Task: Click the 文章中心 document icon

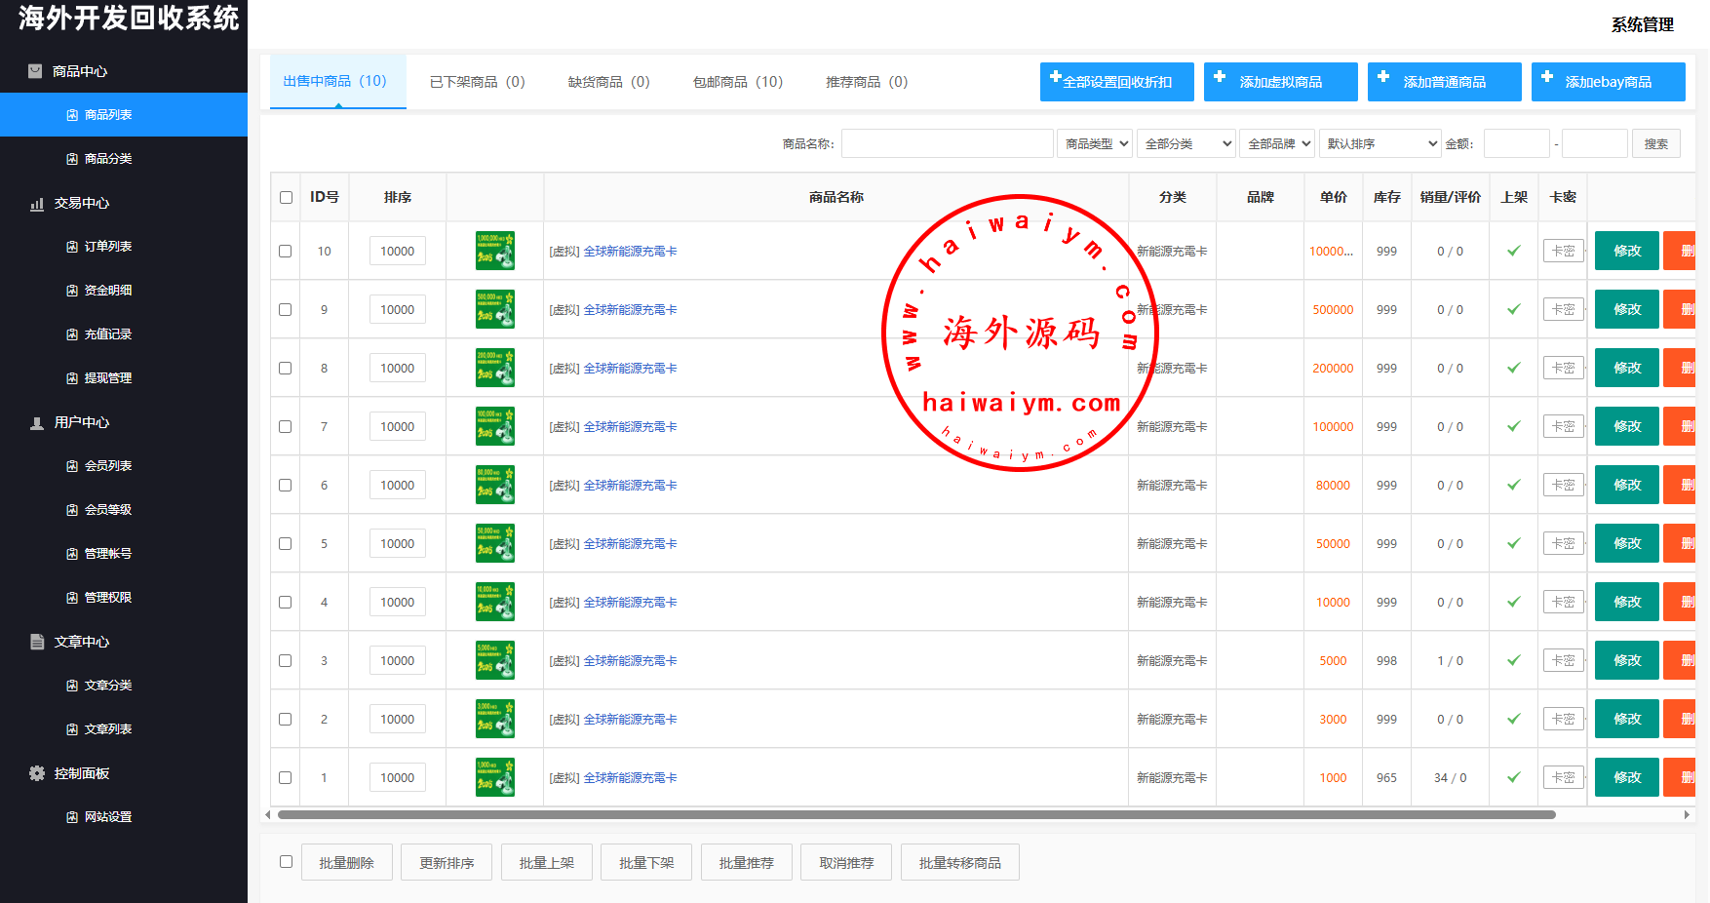Action: (x=37, y=642)
